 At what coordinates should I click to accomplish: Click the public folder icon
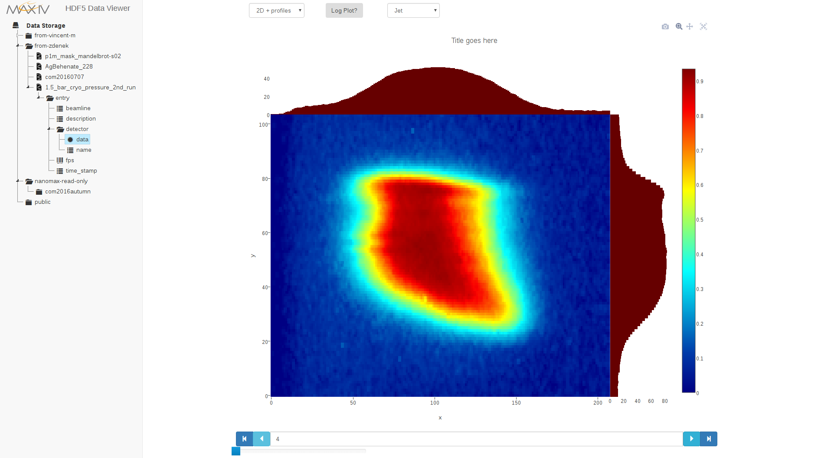click(x=29, y=202)
